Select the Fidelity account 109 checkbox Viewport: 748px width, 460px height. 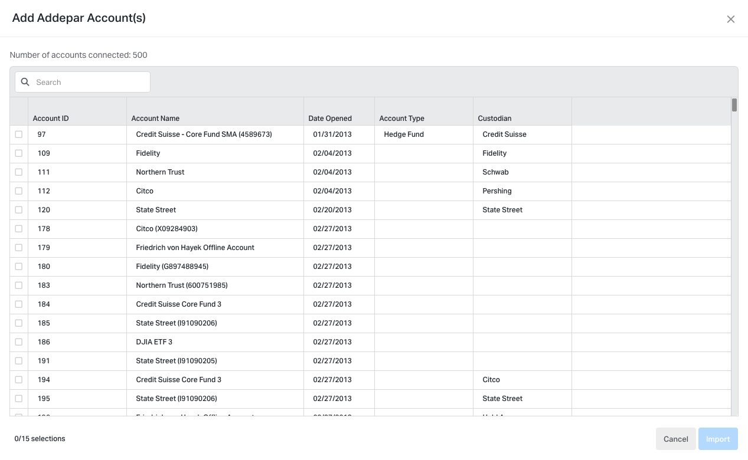(x=19, y=153)
